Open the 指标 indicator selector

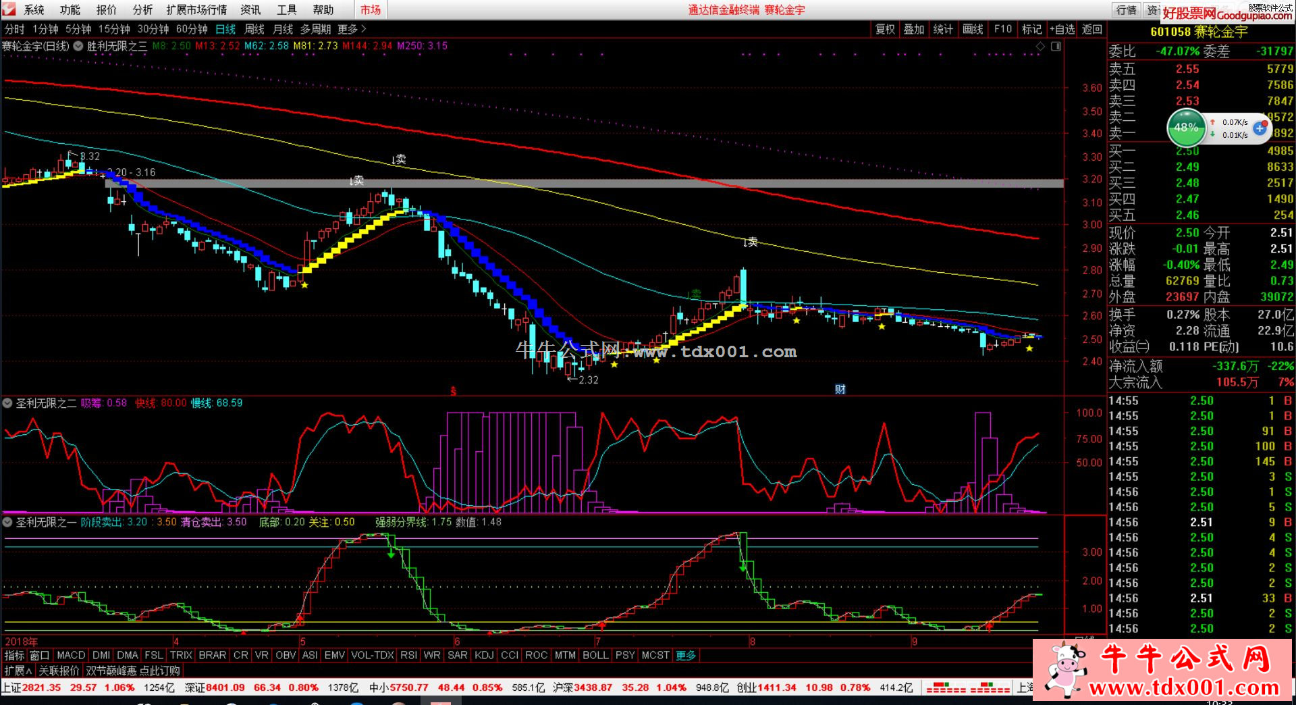coord(14,655)
